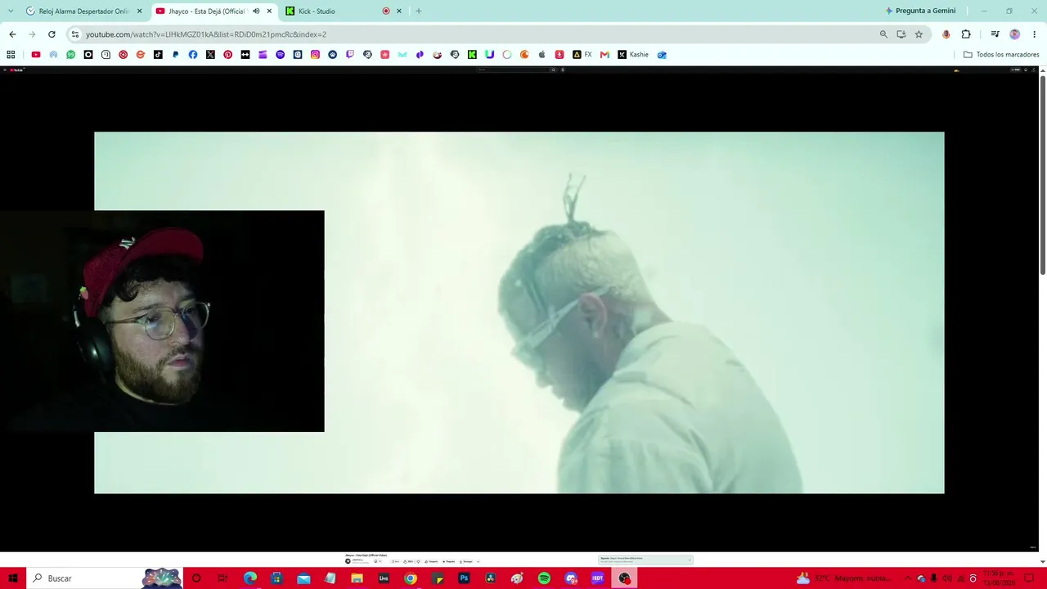This screenshot has width=1047, height=589.
Task: Open Chrome media controls
Action: 995,34
